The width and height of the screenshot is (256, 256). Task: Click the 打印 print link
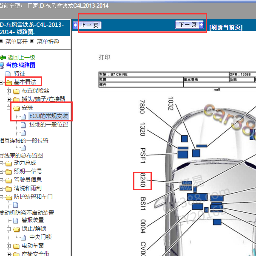pyautogui.click(x=104, y=57)
